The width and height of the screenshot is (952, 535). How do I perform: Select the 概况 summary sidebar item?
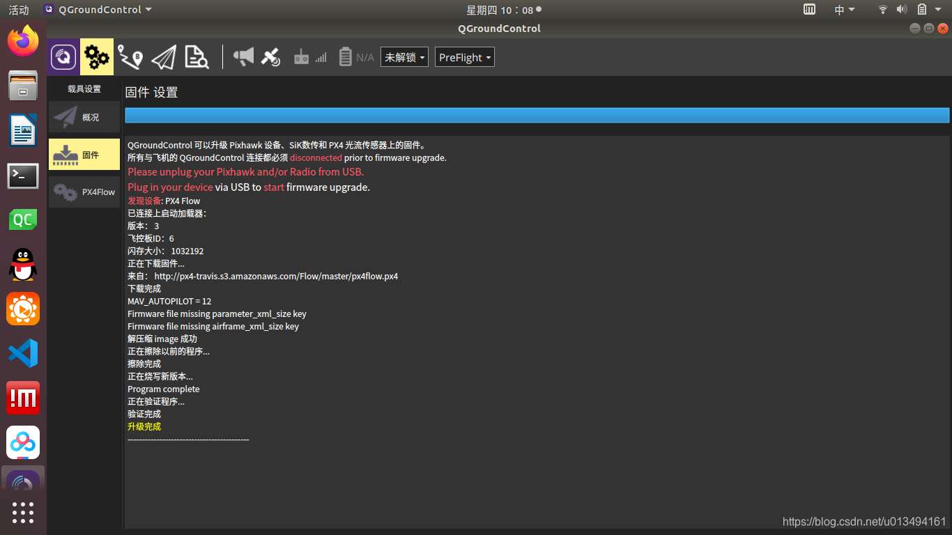pyautogui.click(x=84, y=117)
